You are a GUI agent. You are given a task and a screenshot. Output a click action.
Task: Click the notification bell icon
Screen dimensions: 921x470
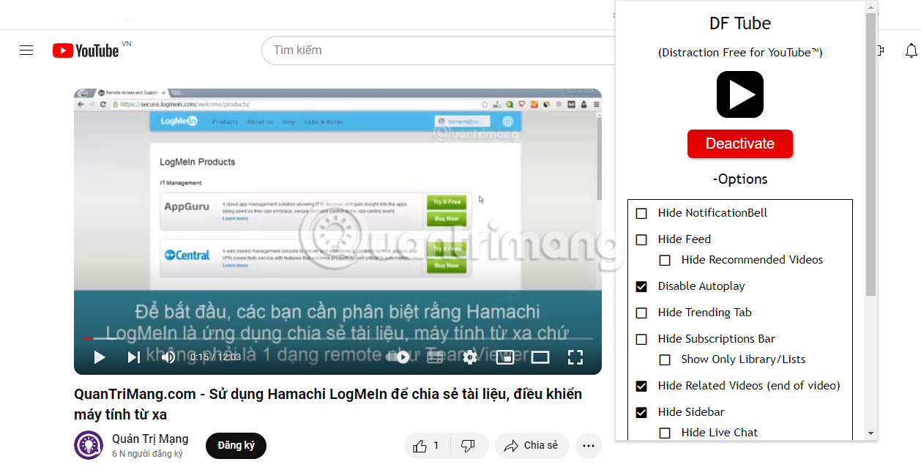tap(911, 50)
